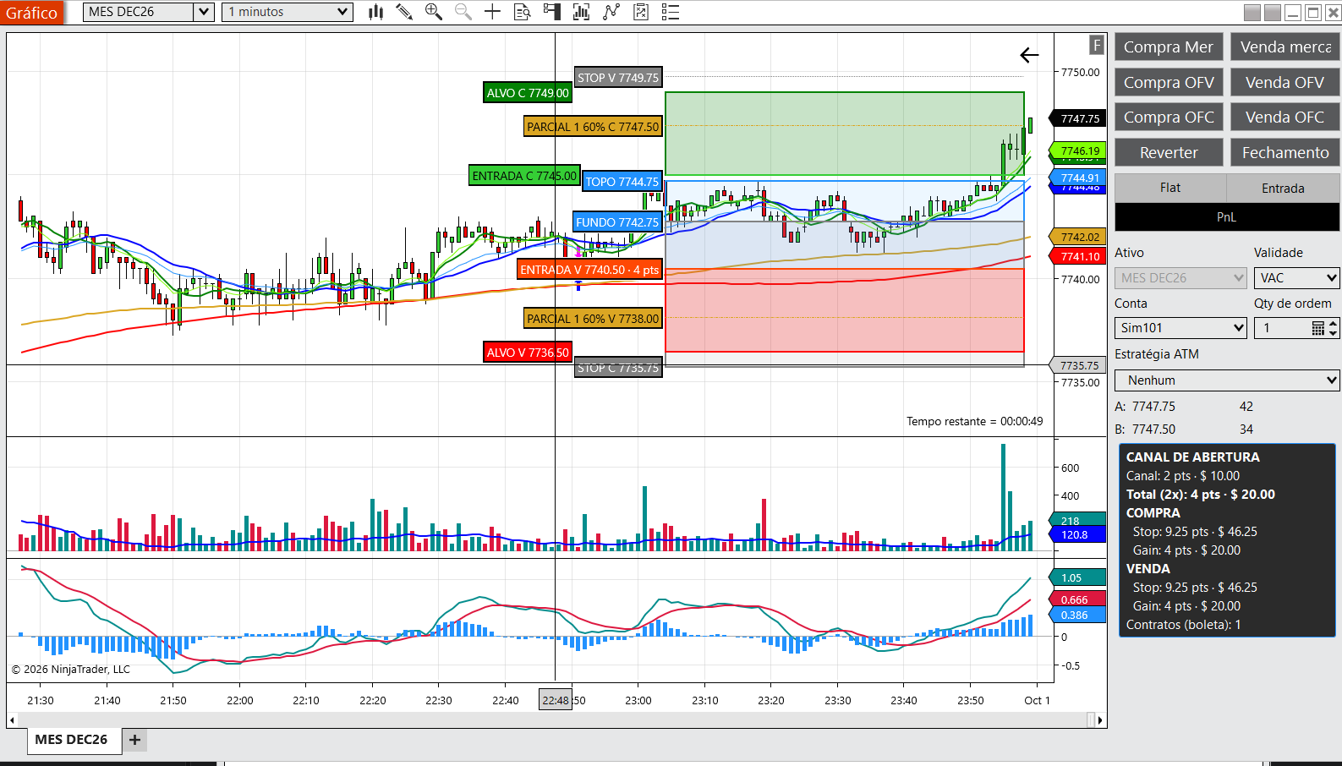Image resolution: width=1342 pixels, height=766 pixels.
Task: Click the 22:48 time axis marker
Action: point(556,700)
